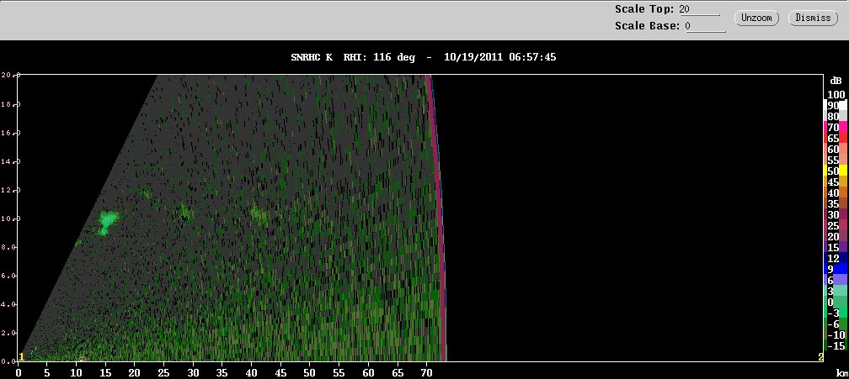The image size is (849, 379).
Task: Click the 'Scale Top:' label
Action: point(645,9)
